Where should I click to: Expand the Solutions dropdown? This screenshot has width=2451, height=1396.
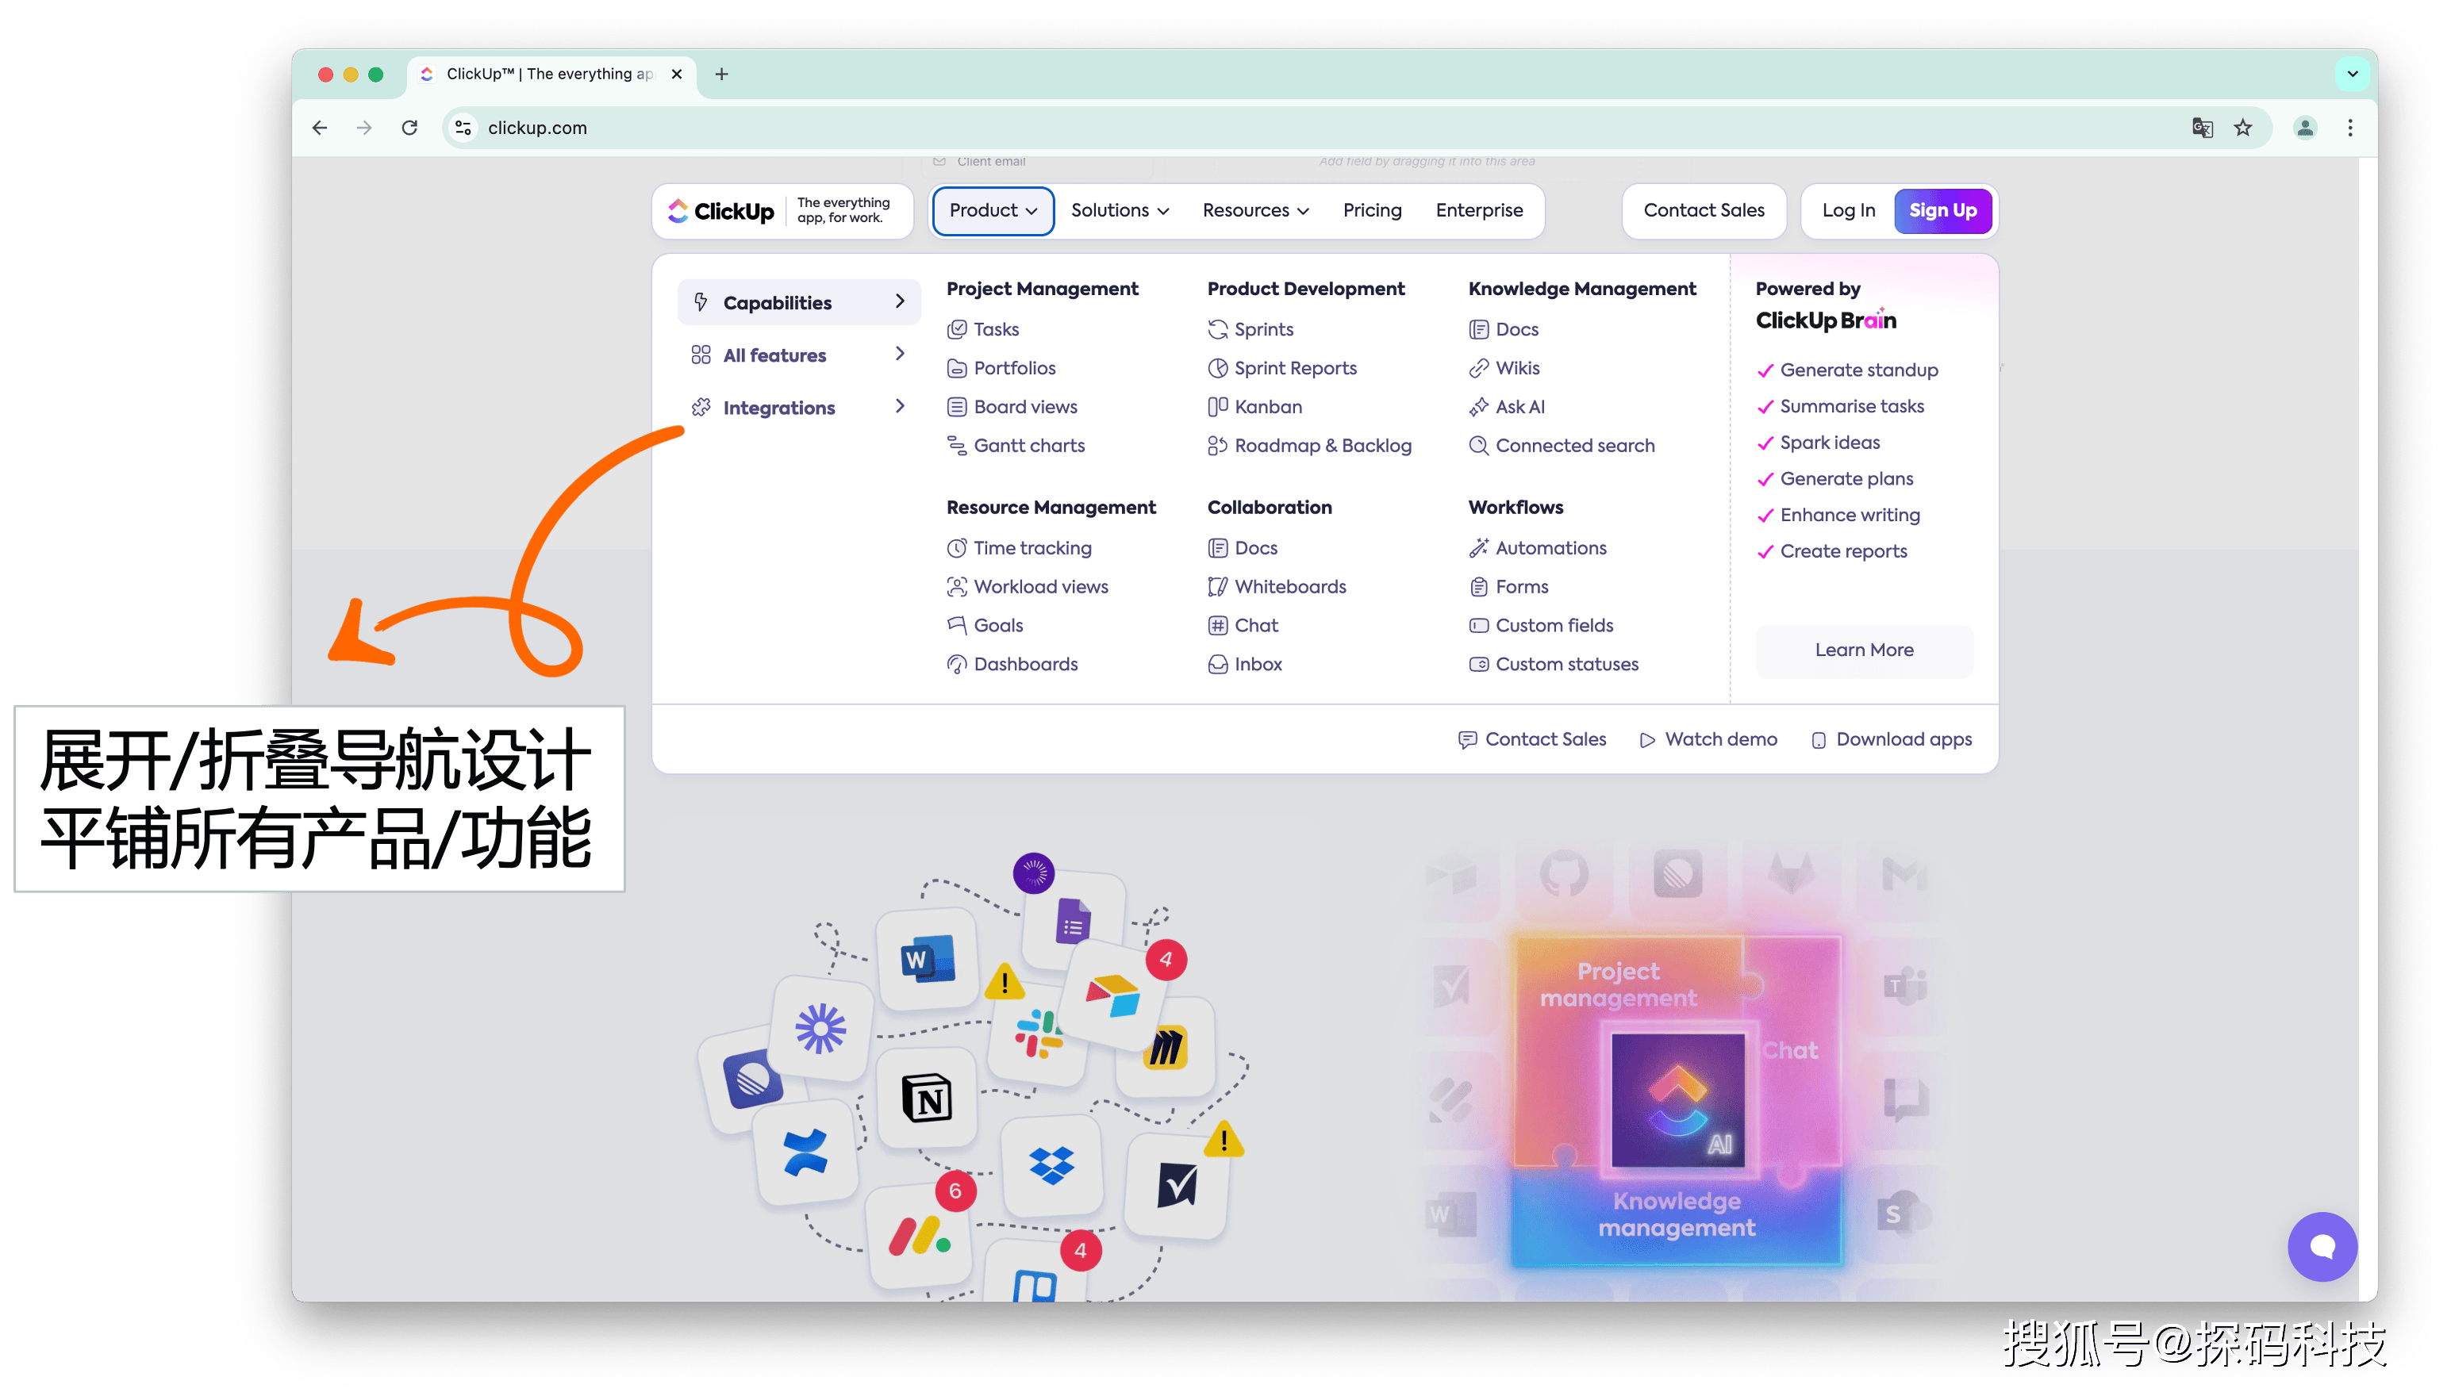pyautogui.click(x=1119, y=210)
